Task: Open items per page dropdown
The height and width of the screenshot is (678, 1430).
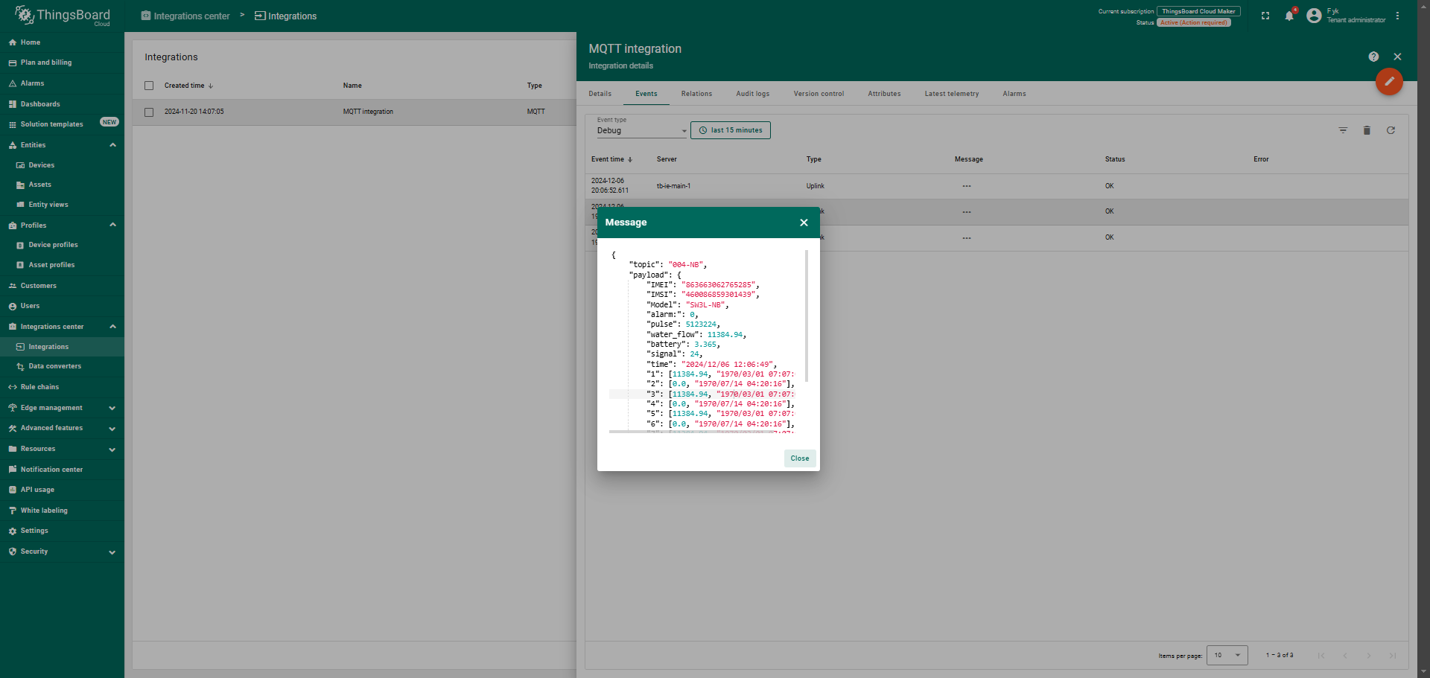Action: (x=1227, y=655)
